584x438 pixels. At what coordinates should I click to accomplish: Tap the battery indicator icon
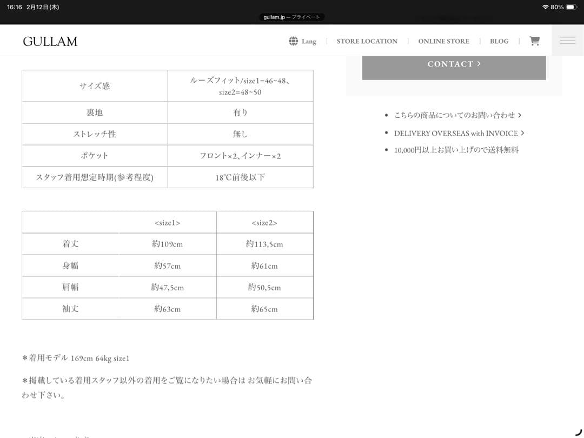pyautogui.click(x=571, y=7)
